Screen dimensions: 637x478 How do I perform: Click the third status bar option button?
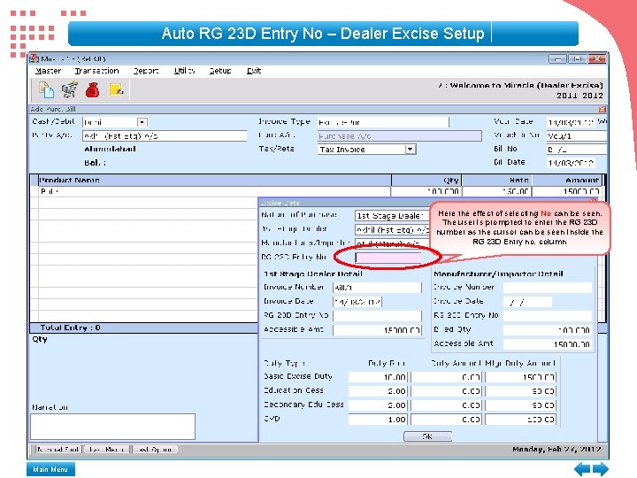click(x=155, y=449)
